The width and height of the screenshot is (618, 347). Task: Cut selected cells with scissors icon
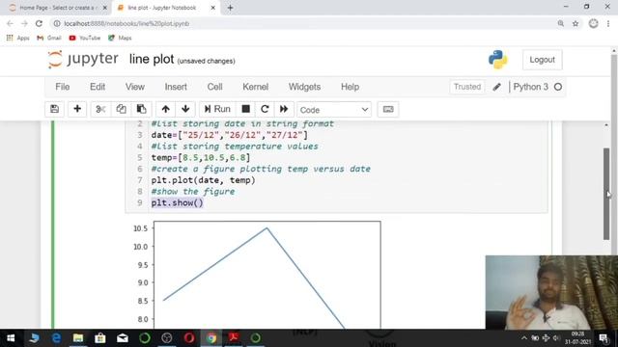pos(100,109)
